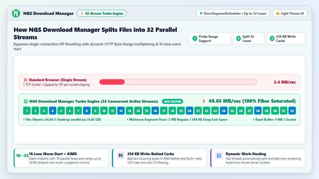The height and width of the screenshot is (179, 319).
Task: Select stream lane 31
Action: (x=284, y=111)
